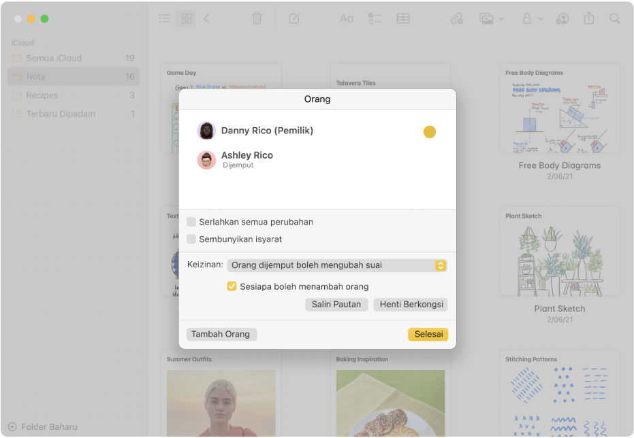634x438 pixels.
Task: Click the Henti Berkongsi button
Action: tap(411, 305)
